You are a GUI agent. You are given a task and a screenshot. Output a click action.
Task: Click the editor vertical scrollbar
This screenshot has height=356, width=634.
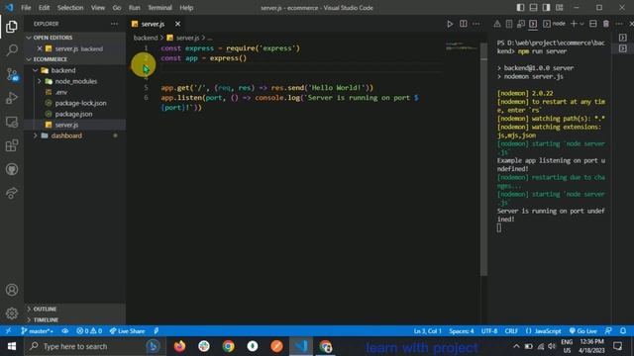pos(484,159)
